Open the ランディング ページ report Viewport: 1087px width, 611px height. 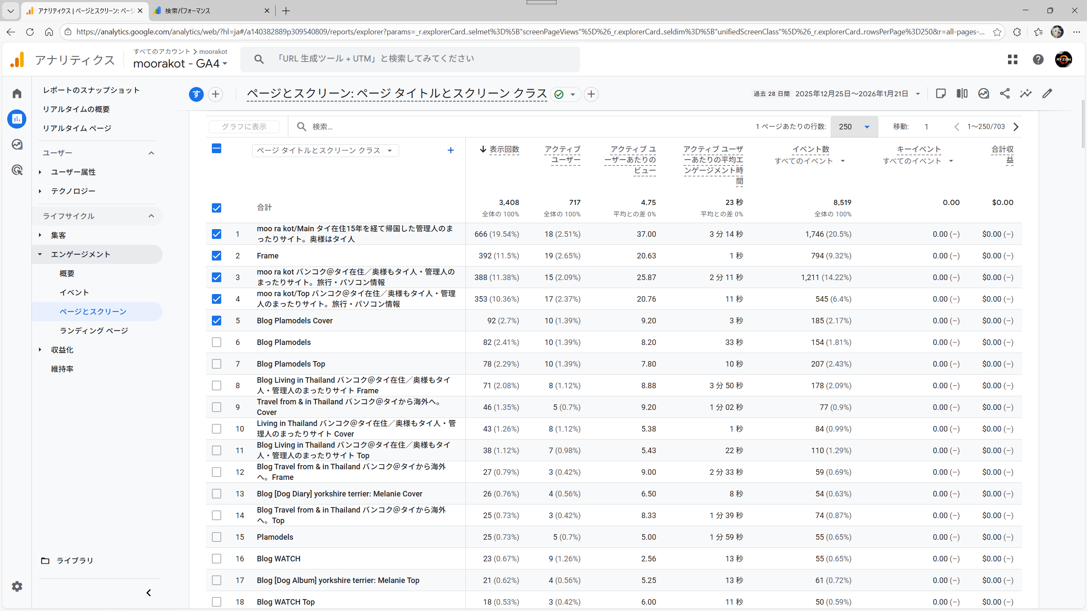94,331
